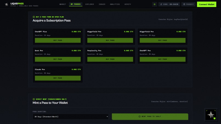The image size is (221, 124).
Task: Go to the Explorer tab
Action: pos(89,4)
